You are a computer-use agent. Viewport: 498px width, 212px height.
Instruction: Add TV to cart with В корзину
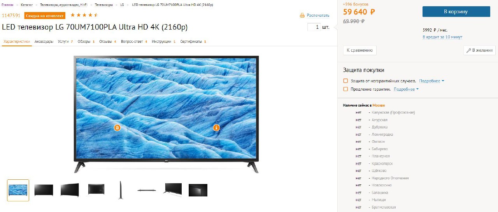[456, 12]
